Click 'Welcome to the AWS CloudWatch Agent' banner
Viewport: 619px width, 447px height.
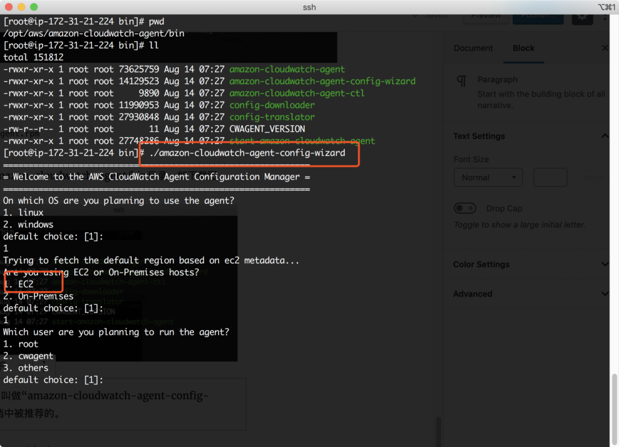click(157, 177)
